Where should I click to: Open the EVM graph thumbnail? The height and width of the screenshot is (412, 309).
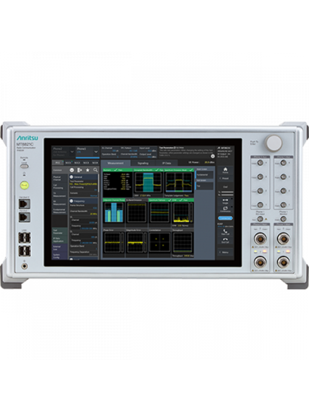(182, 213)
